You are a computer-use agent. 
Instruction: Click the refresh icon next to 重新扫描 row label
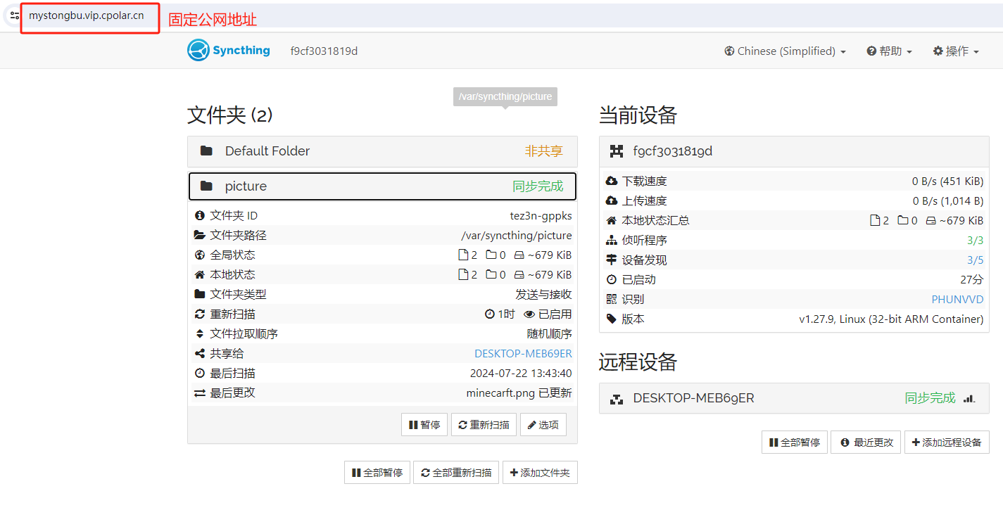(200, 314)
